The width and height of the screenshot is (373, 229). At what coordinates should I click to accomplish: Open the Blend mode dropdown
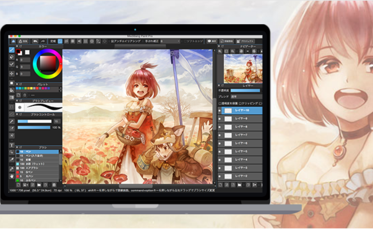click(x=247, y=97)
